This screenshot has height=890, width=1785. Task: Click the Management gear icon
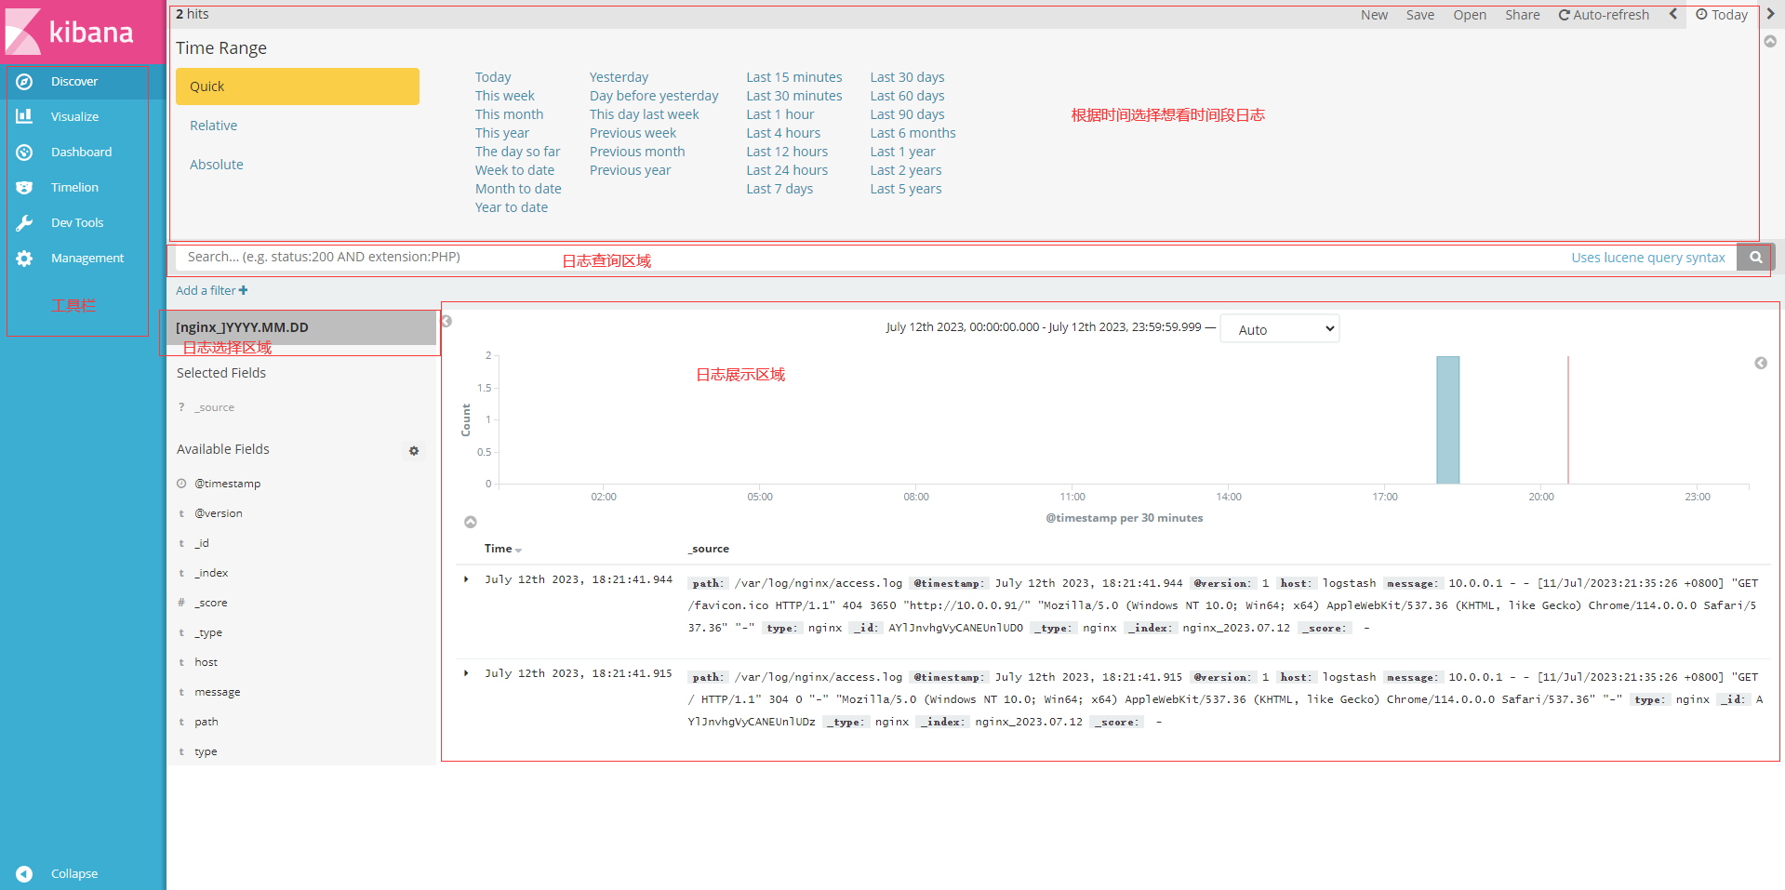coord(25,259)
